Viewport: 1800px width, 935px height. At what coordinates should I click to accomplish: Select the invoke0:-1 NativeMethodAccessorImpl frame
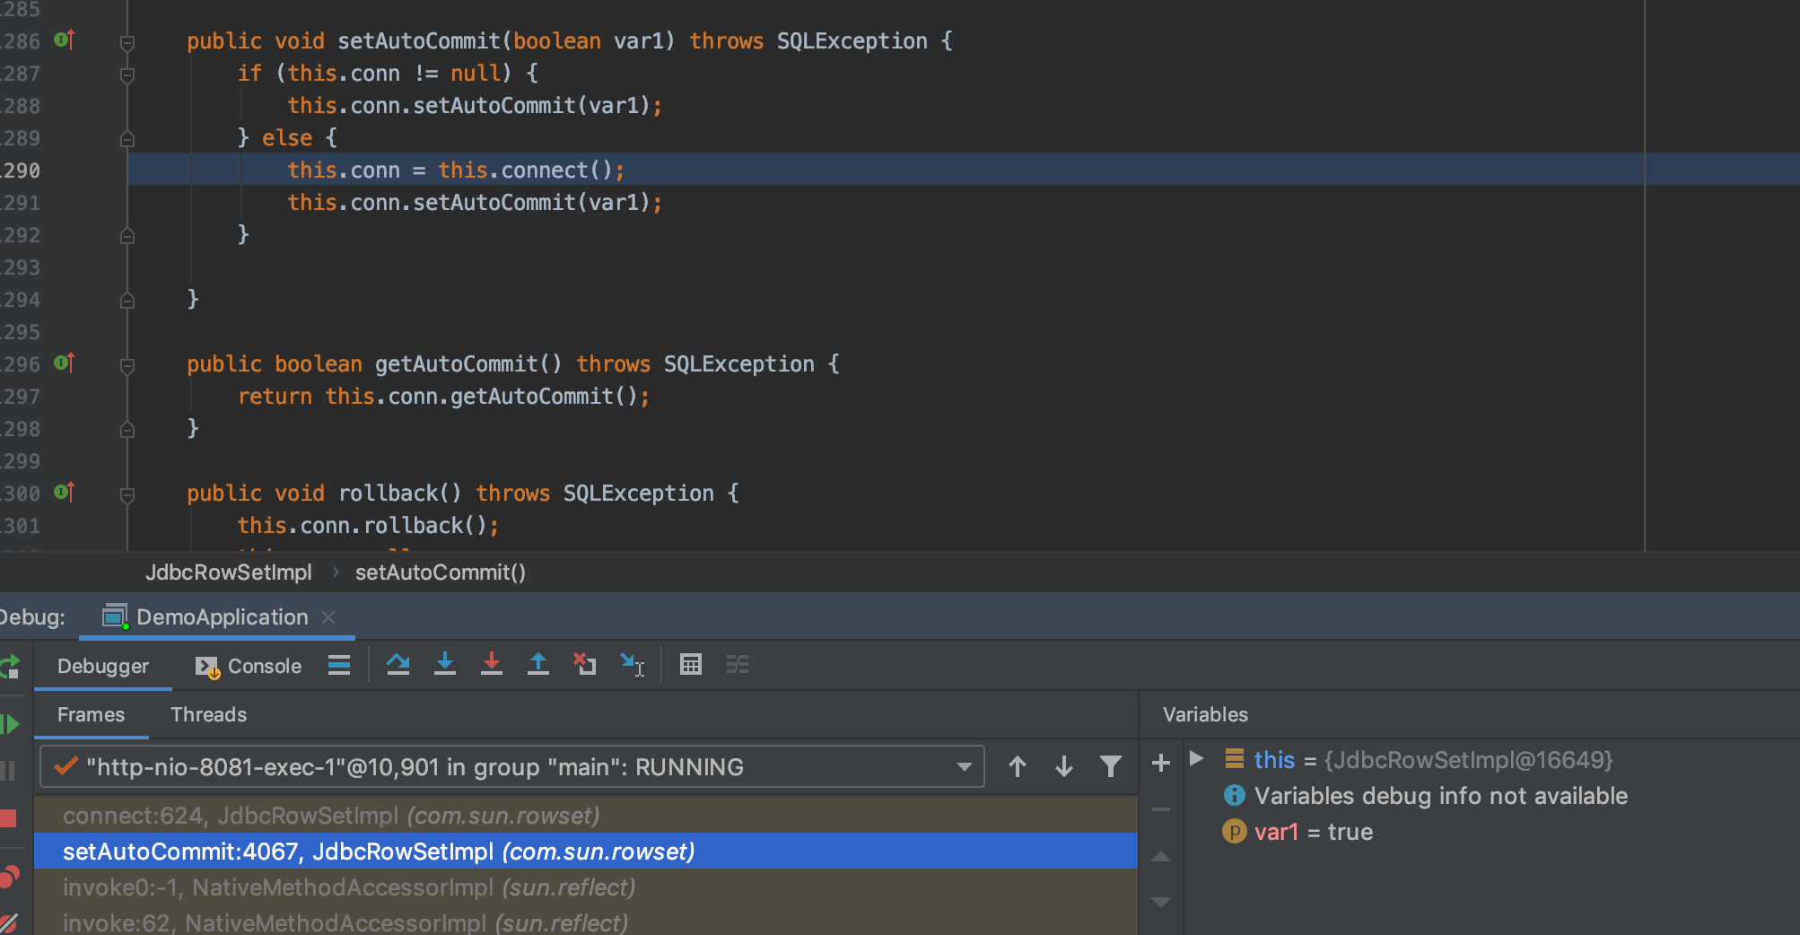click(x=586, y=887)
